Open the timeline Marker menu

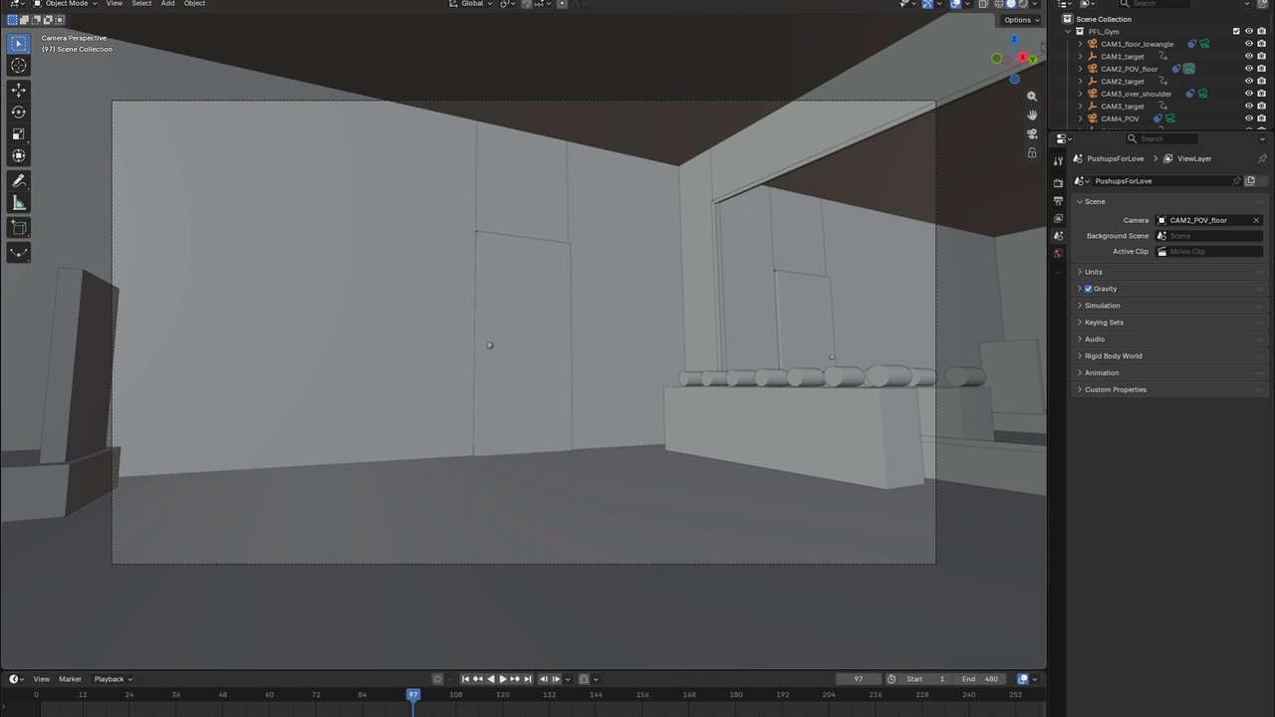(x=70, y=679)
